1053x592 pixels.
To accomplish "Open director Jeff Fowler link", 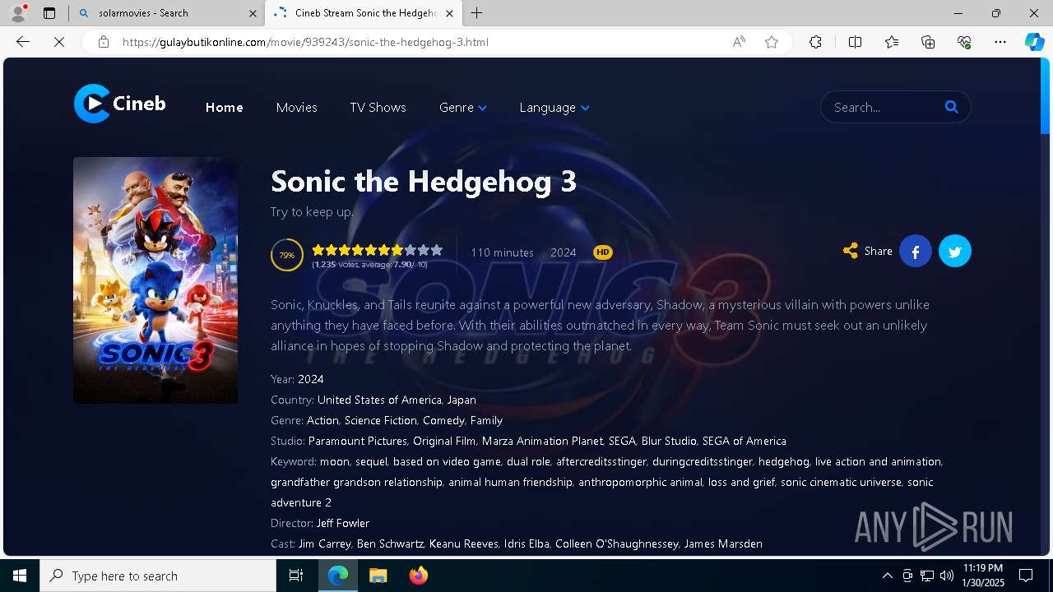I will pyautogui.click(x=343, y=523).
